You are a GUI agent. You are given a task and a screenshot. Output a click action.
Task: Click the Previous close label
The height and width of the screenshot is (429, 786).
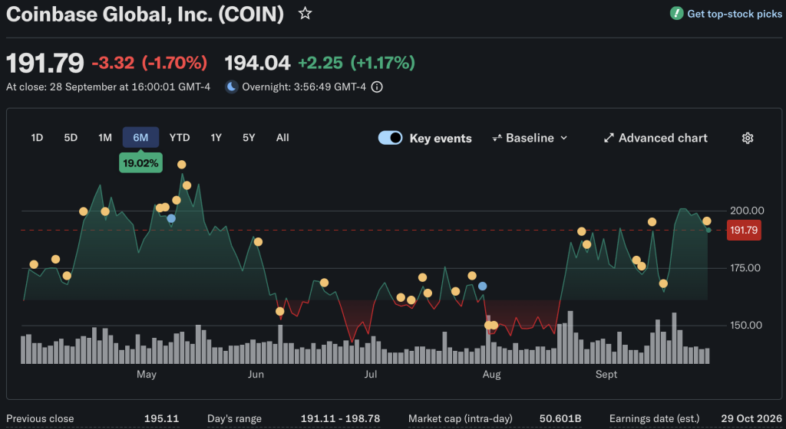[40, 418]
